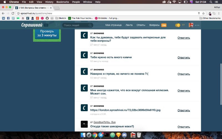This screenshot has height=139, width=222.
Task: Click the eyedropper extension icon
Action: click(210, 13)
